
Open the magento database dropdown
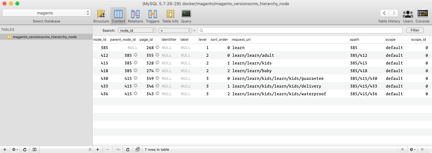coord(47,13)
